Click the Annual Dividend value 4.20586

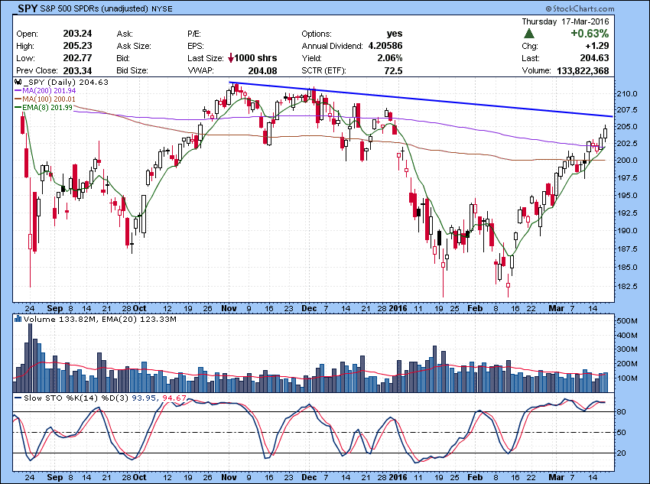point(385,46)
